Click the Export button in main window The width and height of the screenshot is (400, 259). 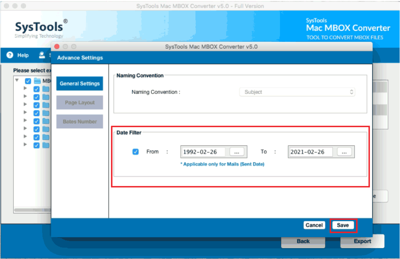click(362, 241)
